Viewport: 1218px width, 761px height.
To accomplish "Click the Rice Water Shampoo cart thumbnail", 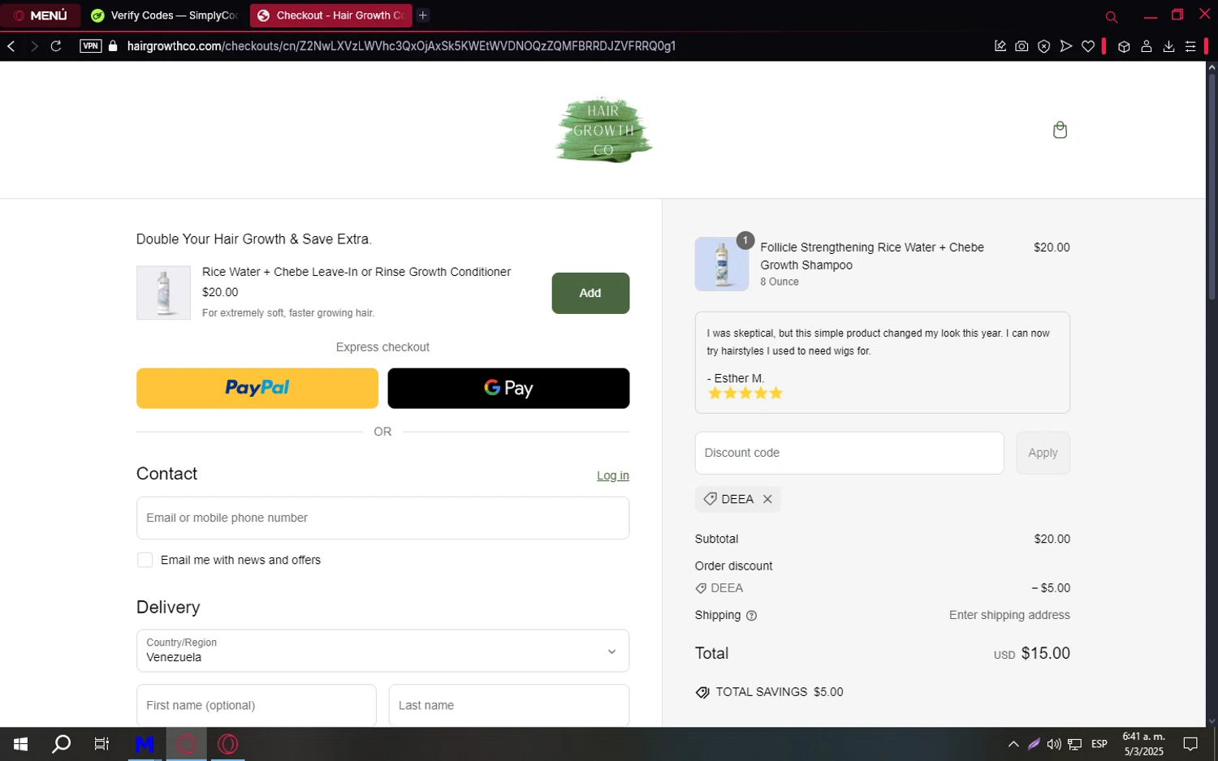I will point(722,264).
